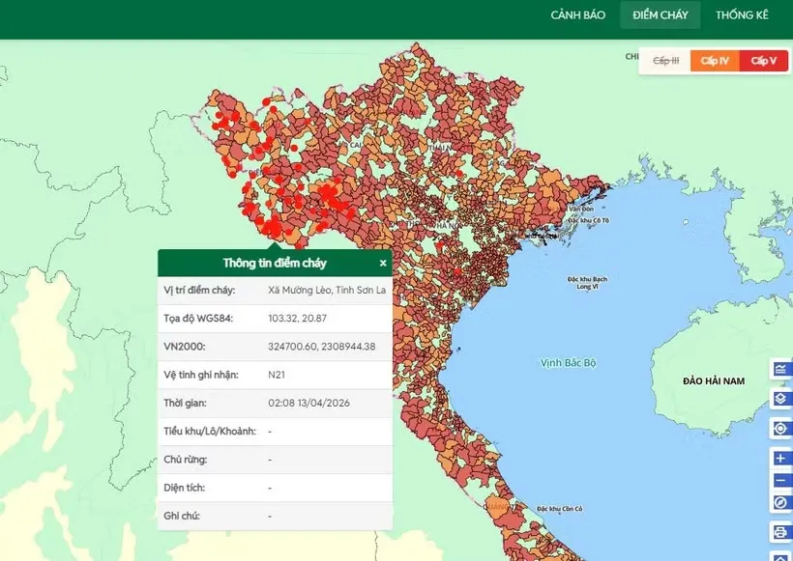
Task: Open the CẢNH BÁO tab
Action: pyautogui.click(x=577, y=15)
